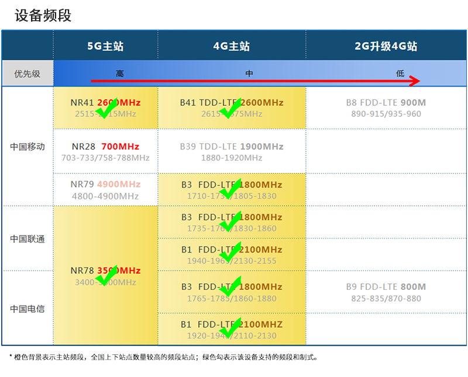This screenshot has width=468, height=377.
Task: Select the 5G主站 column header
Action: point(105,46)
